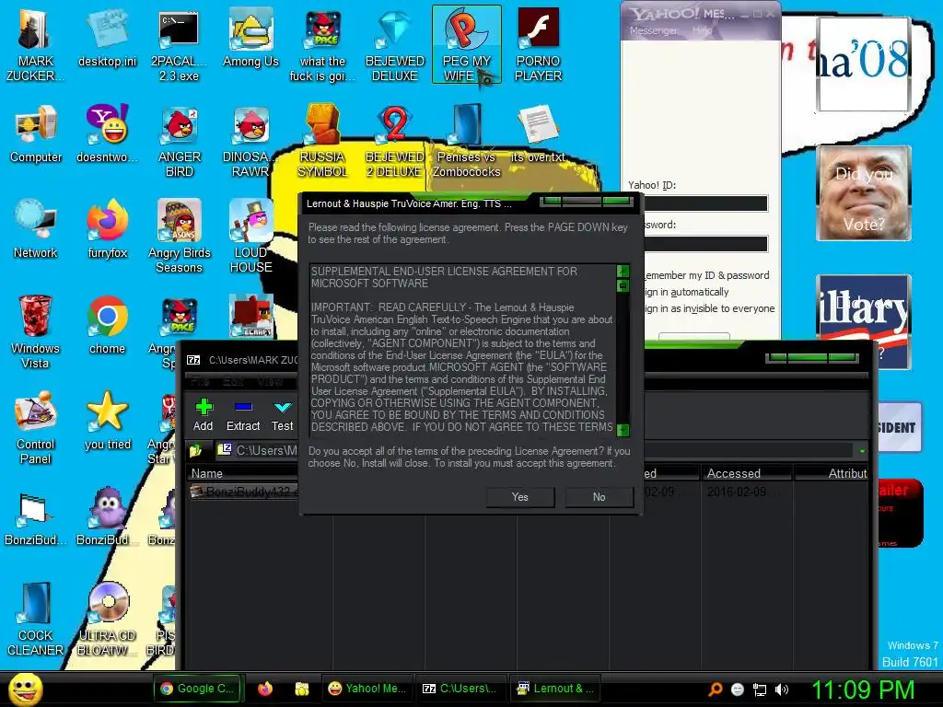Screen dimensions: 943x707
Task: Expand the 7-Zip address path dropdown
Action: point(862,450)
